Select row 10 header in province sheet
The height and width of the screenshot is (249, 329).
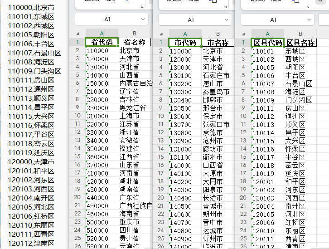(x=77, y=116)
